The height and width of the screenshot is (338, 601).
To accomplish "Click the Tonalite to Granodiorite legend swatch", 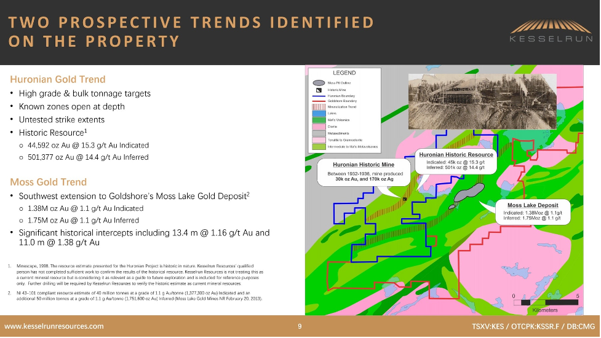I will point(319,140).
